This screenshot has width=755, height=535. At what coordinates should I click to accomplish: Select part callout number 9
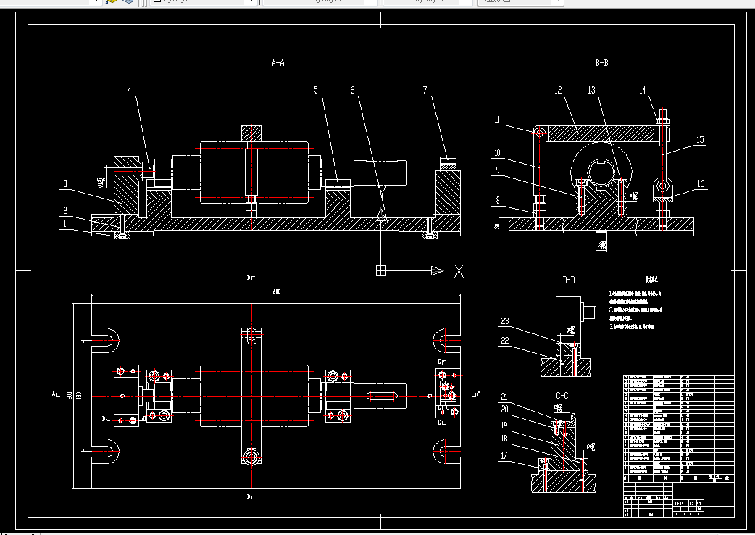pos(497,170)
